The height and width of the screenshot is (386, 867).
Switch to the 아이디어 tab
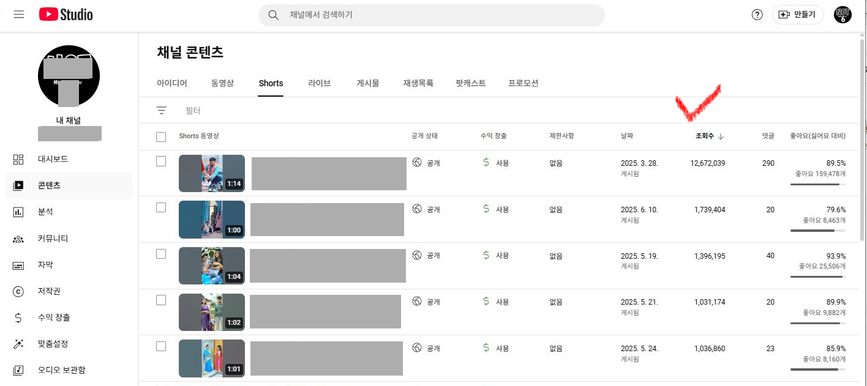tap(172, 83)
